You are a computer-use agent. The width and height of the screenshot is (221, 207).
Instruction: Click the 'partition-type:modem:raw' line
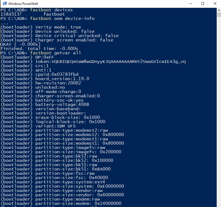pos(50,199)
